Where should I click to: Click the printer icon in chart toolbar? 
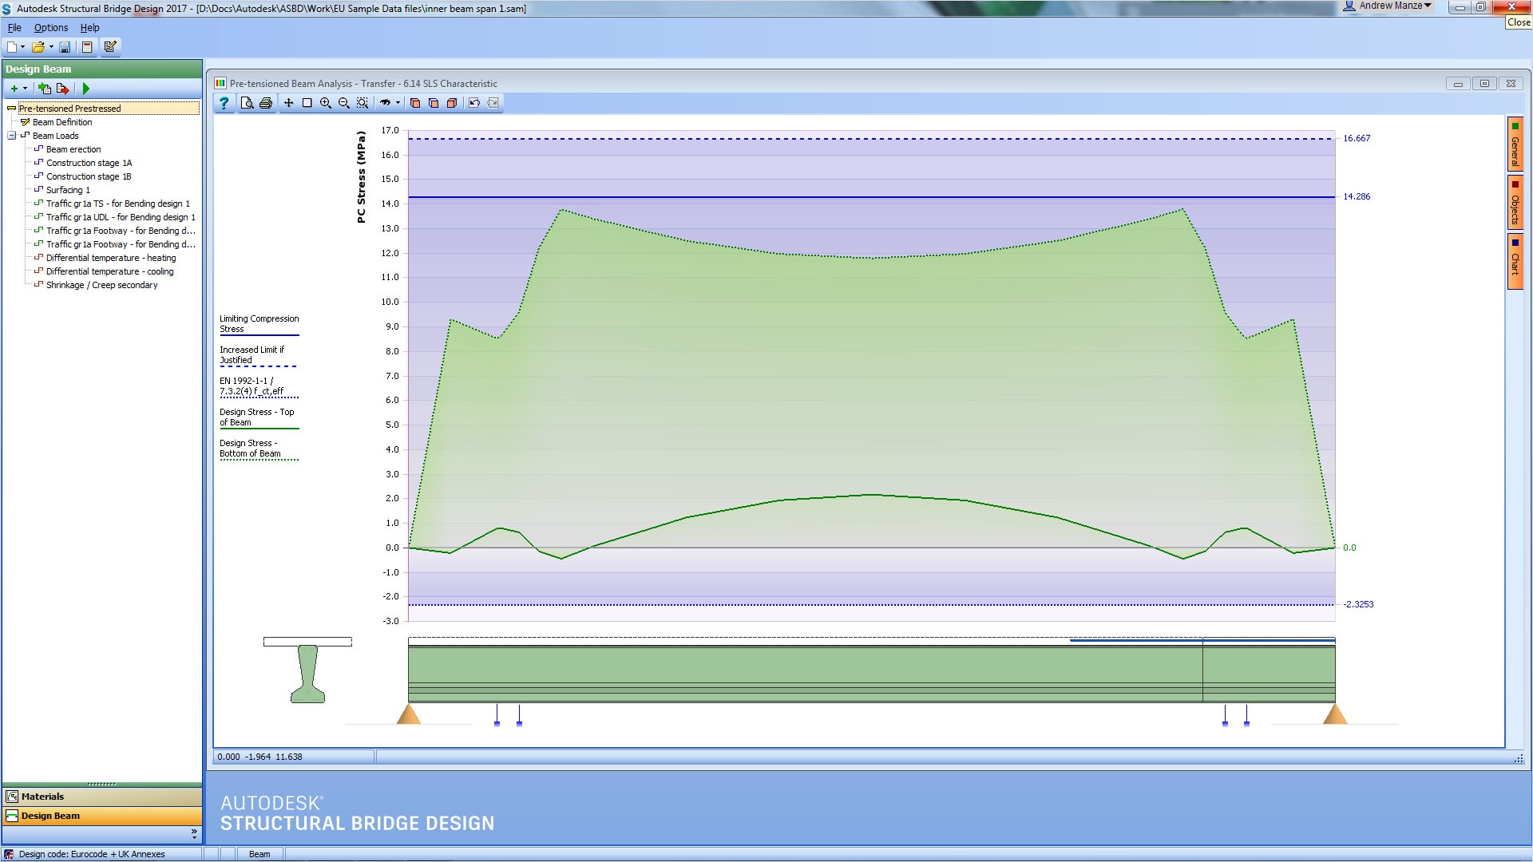point(266,103)
